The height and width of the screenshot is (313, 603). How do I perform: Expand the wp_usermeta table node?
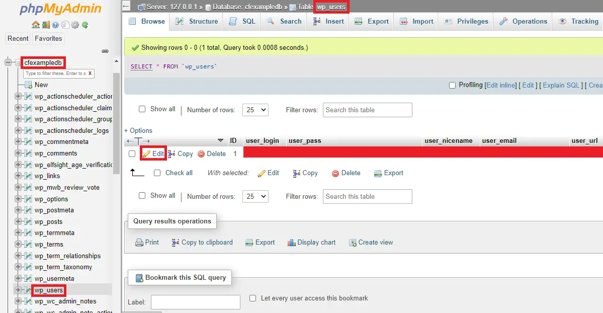click(x=18, y=278)
